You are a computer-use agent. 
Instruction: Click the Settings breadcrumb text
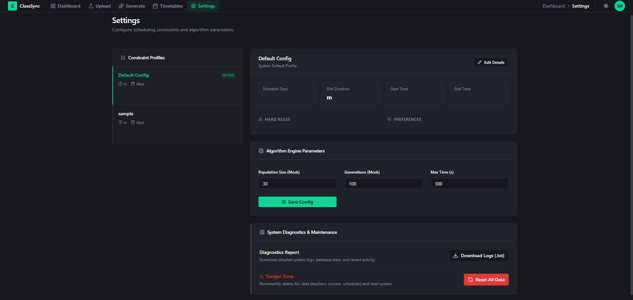click(580, 6)
